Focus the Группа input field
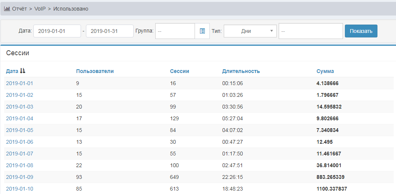 (x=175, y=31)
